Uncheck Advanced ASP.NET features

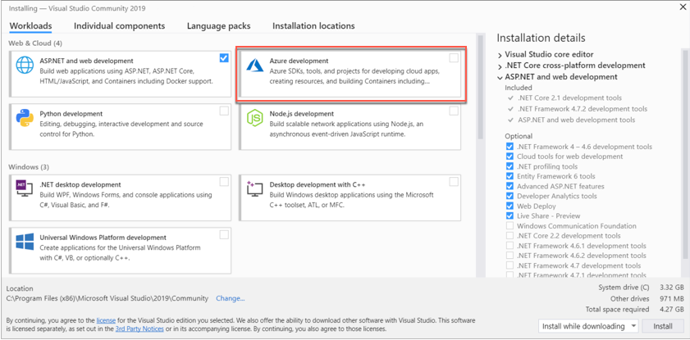[510, 186]
